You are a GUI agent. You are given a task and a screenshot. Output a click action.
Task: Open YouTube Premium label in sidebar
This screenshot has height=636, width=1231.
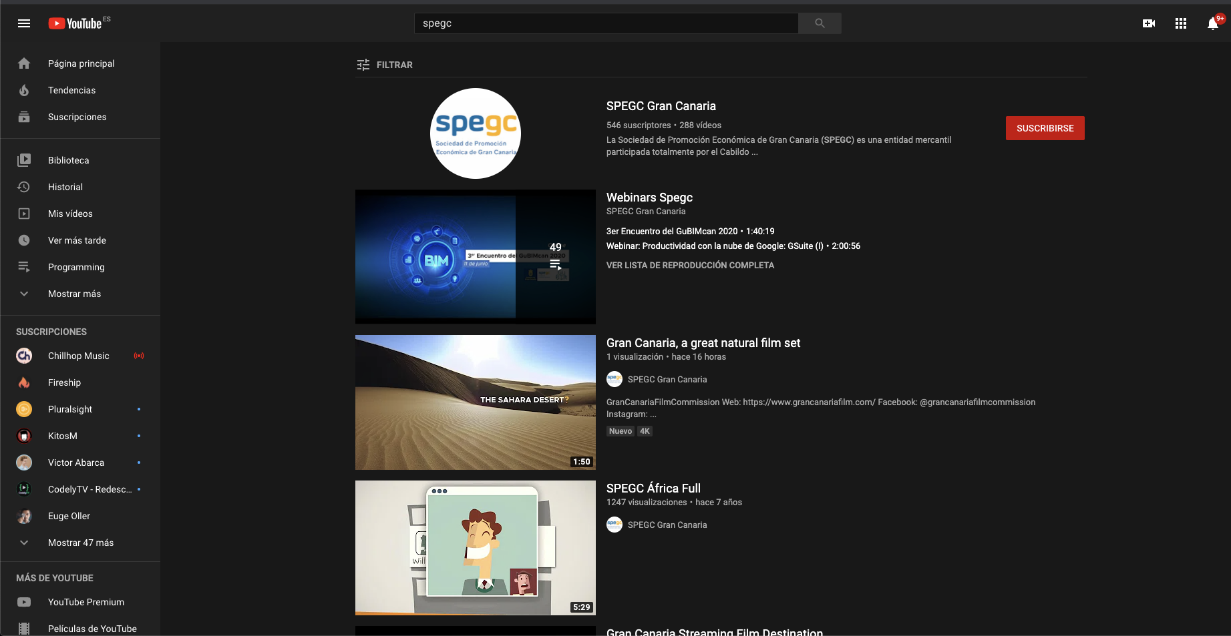(86, 602)
